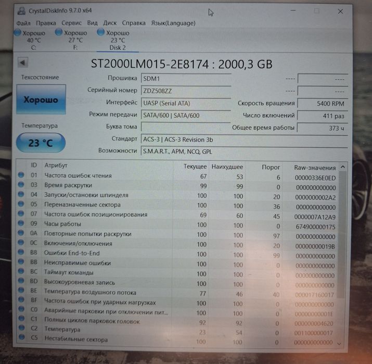Click status dot for Неисправимые ошибки
The image size is (372, 364).
point(21,261)
